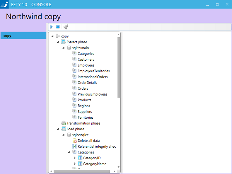Image resolution: width=232 pixels, height=174 pixels.
Task: Click the Stop toolbar icon
Action: [58, 27]
